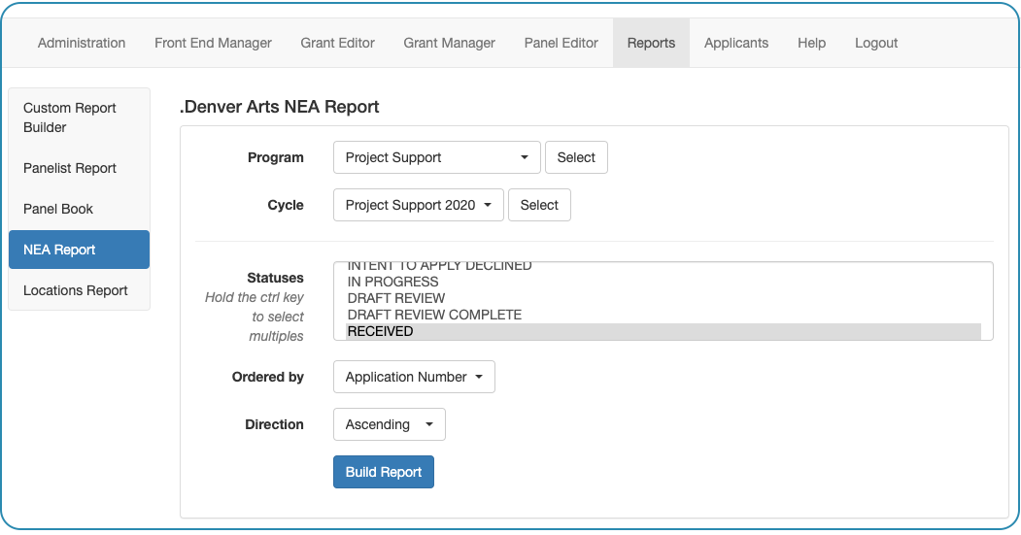The image size is (1021, 535).
Task: Choose DRAFT REVIEW status option
Action: [x=663, y=298]
